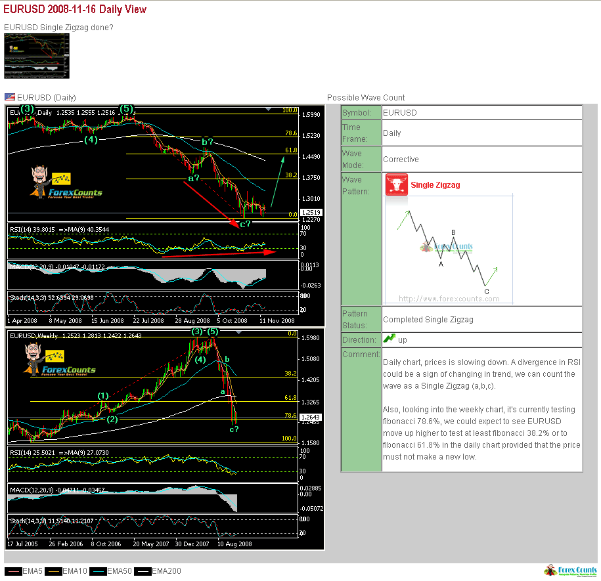Click the comment paragraph starting 'Daily chart, prices'
This screenshot has height=581, width=601.
[482, 374]
